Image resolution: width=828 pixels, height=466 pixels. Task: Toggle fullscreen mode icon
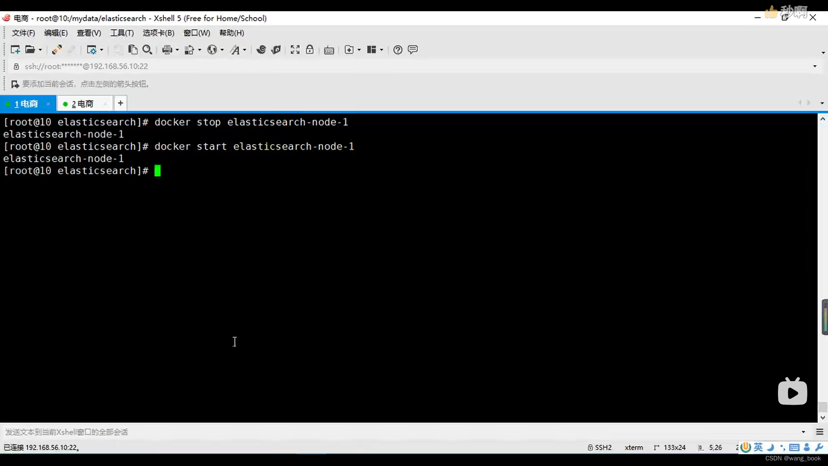coord(295,50)
